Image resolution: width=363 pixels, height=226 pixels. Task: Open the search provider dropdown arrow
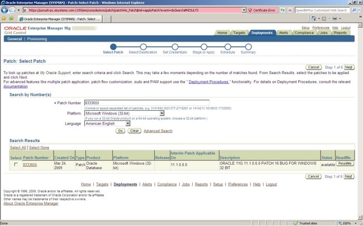[359, 10]
